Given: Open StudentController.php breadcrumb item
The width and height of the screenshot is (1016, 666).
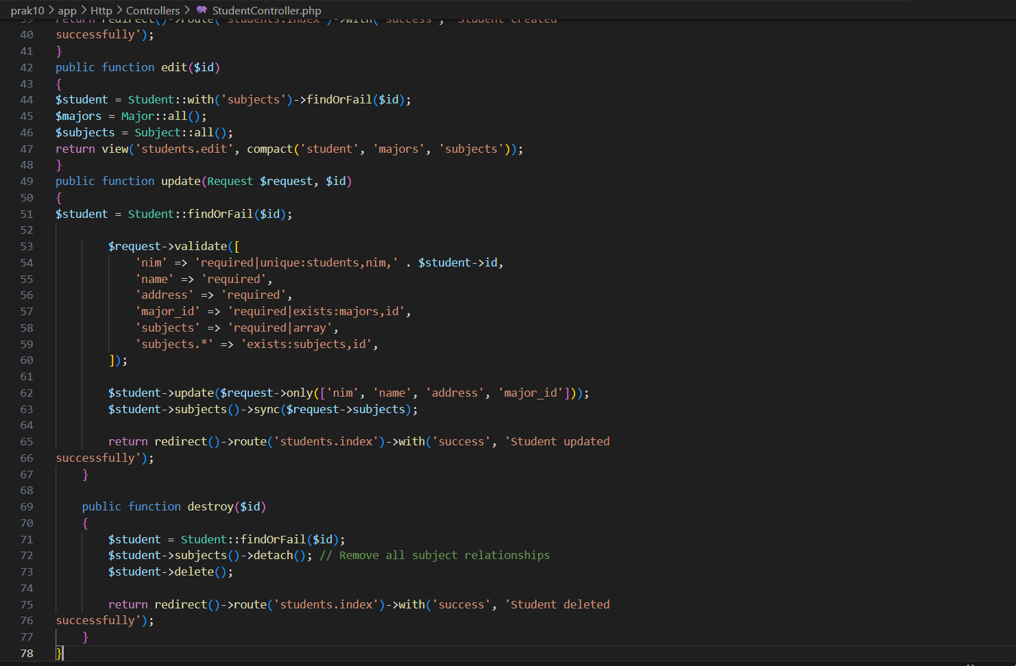Looking at the screenshot, I should pos(266,10).
